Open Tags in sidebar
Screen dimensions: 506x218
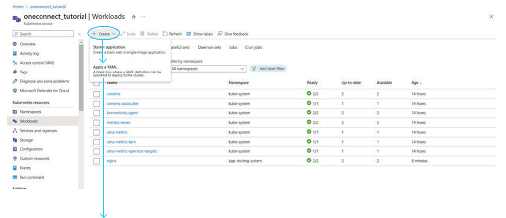pos(24,72)
